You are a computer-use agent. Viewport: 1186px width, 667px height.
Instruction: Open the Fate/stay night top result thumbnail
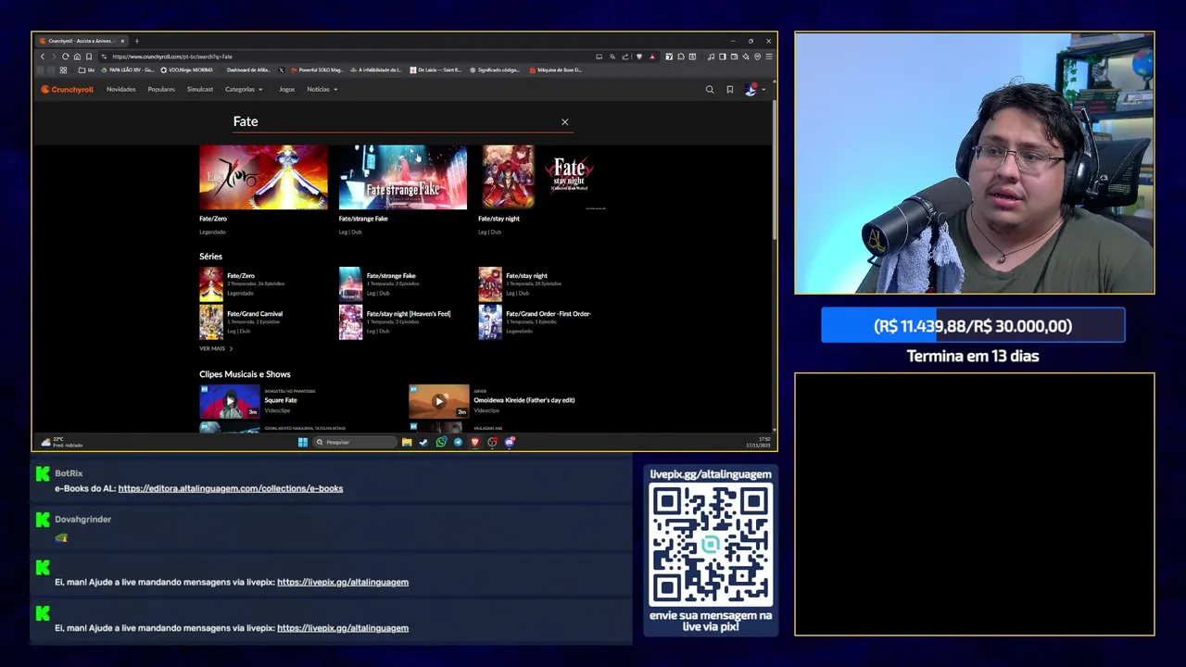coord(542,177)
